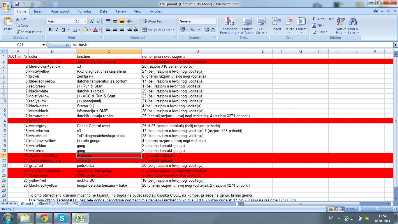The height and width of the screenshot is (224, 398).
Task: Click Decrease Decimal
Action: click(x=213, y=30)
